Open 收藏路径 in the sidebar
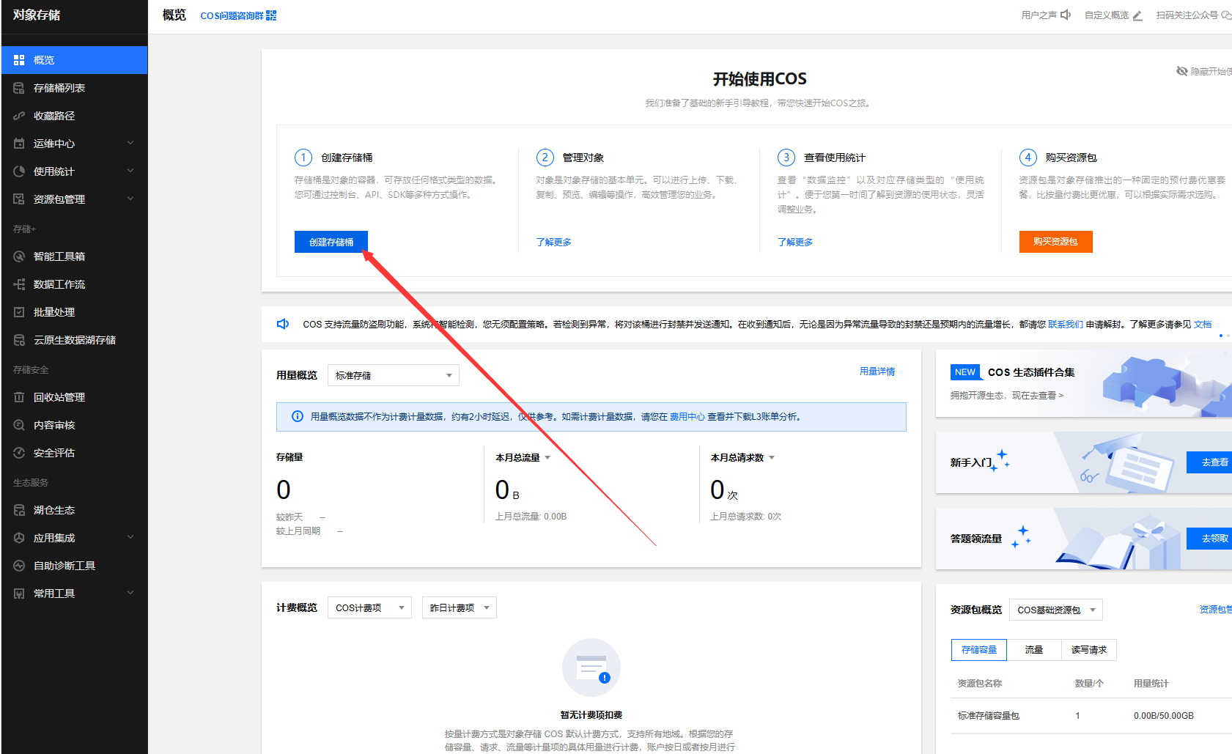 coord(54,116)
